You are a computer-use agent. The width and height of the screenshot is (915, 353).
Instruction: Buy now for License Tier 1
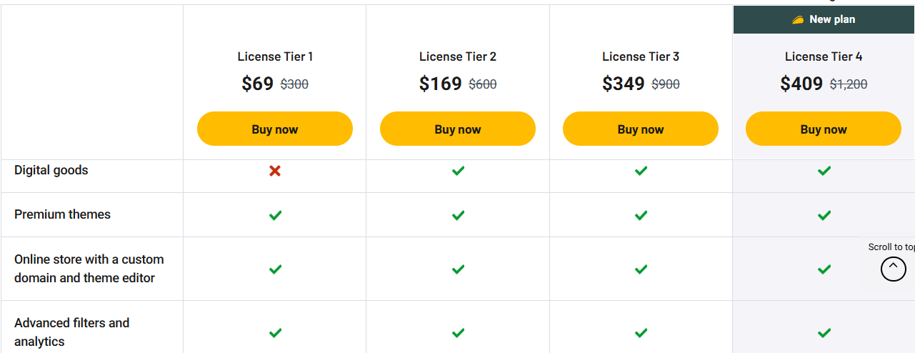[x=275, y=129]
